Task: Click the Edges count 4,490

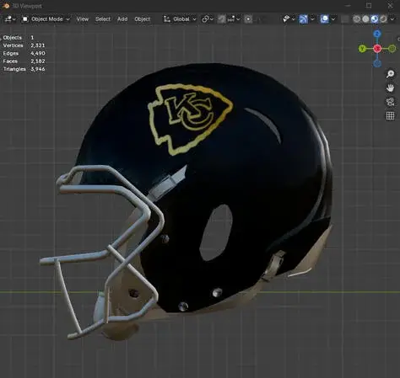Action: tap(38, 53)
